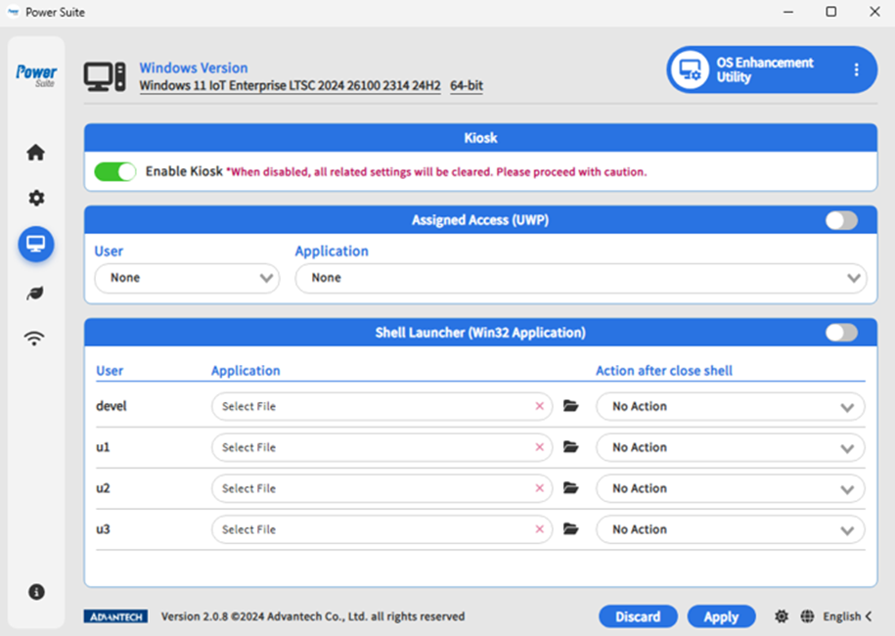
Task: Turn on Assigned Access (UWP) toggle
Action: pyautogui.click(x=840, y=221)
